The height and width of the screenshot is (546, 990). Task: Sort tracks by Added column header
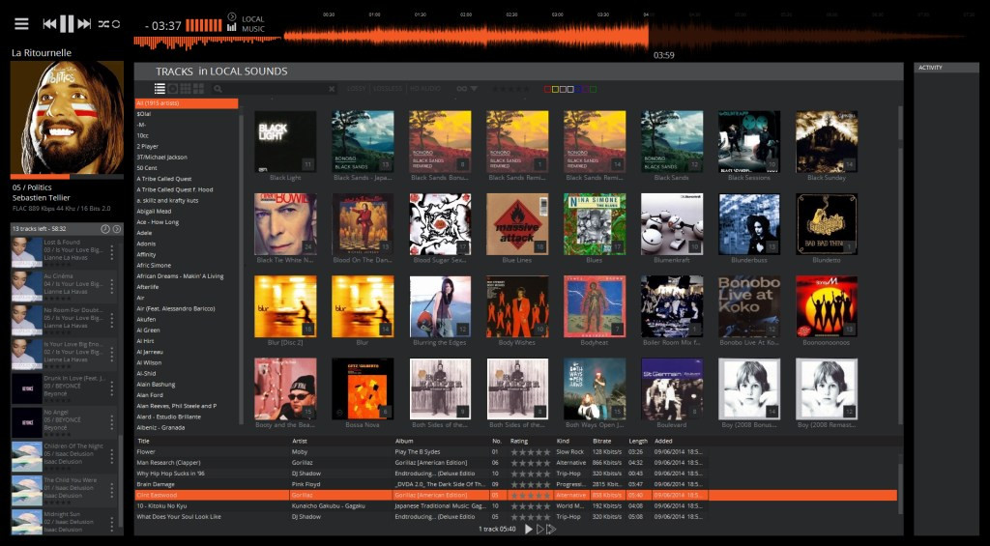pyautogui.click(x=663, y=442)
